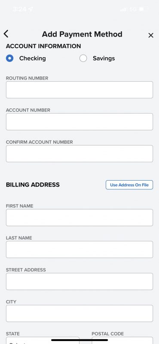Tap the Savings label text
This screenshot has height=344, width=159.
tap(104, 58)
